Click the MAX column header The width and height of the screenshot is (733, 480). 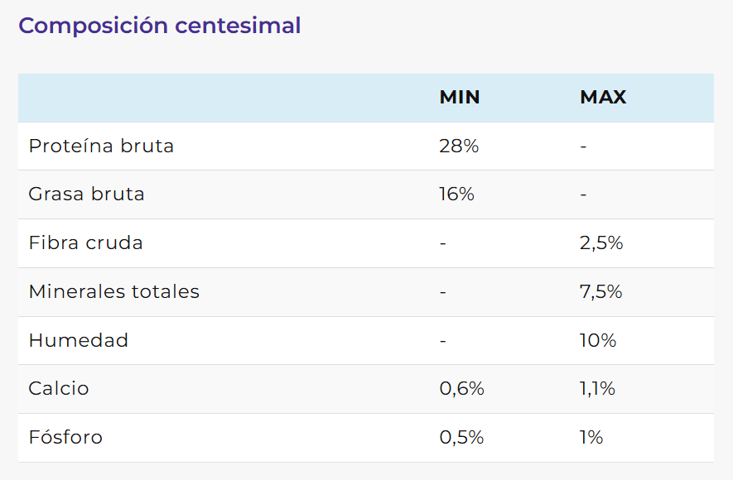[x=603, y=98]
